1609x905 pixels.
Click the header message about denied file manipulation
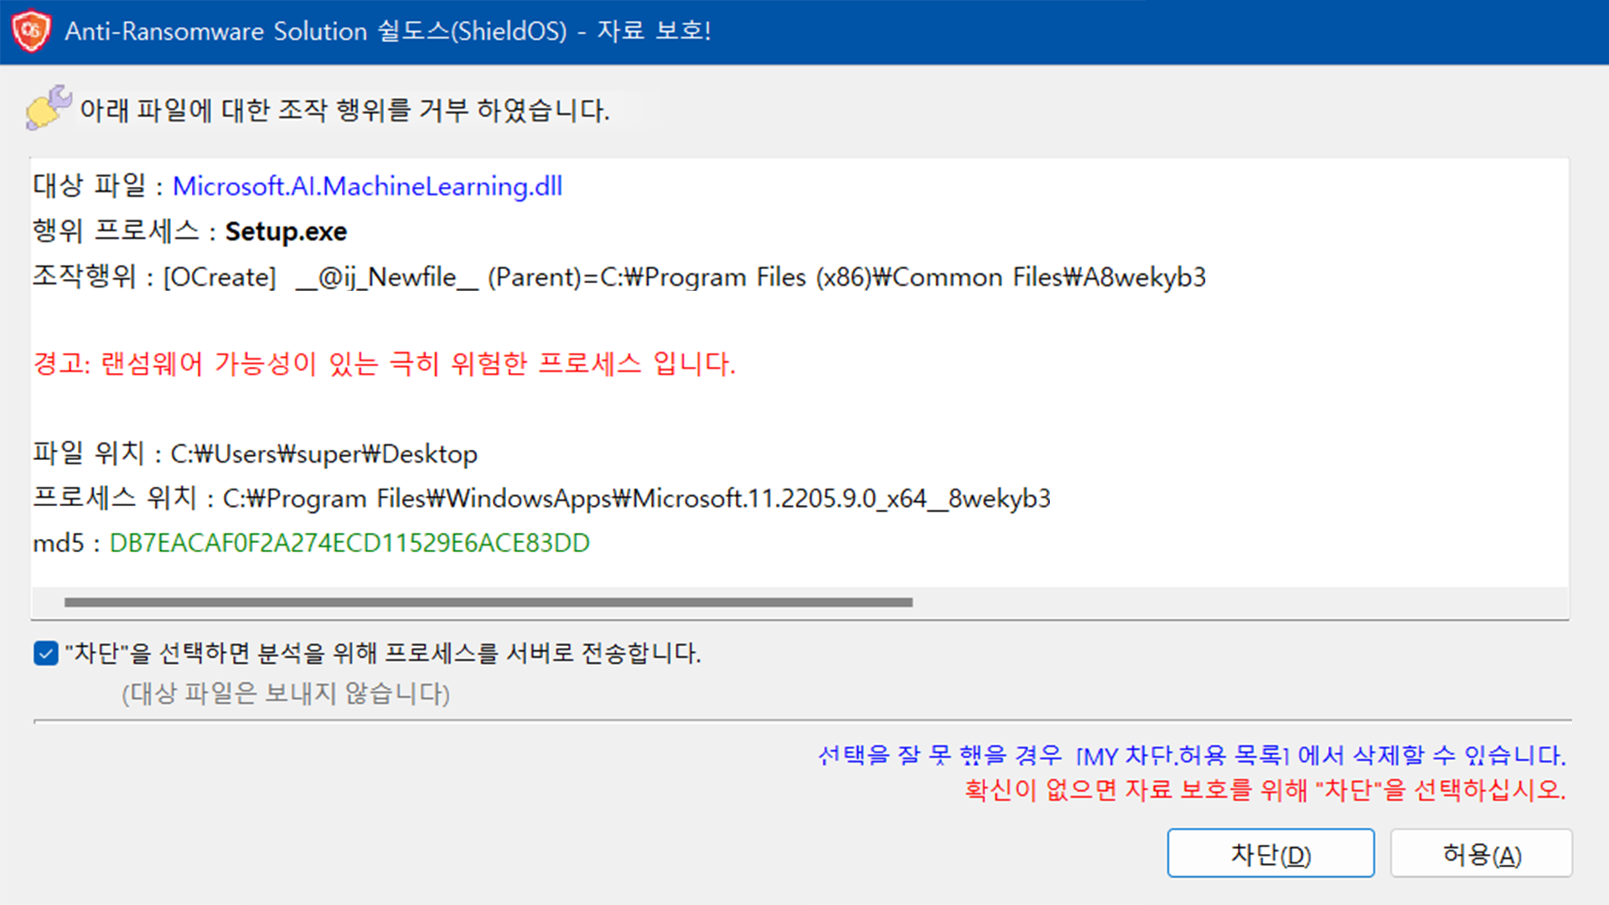[344, 110]
